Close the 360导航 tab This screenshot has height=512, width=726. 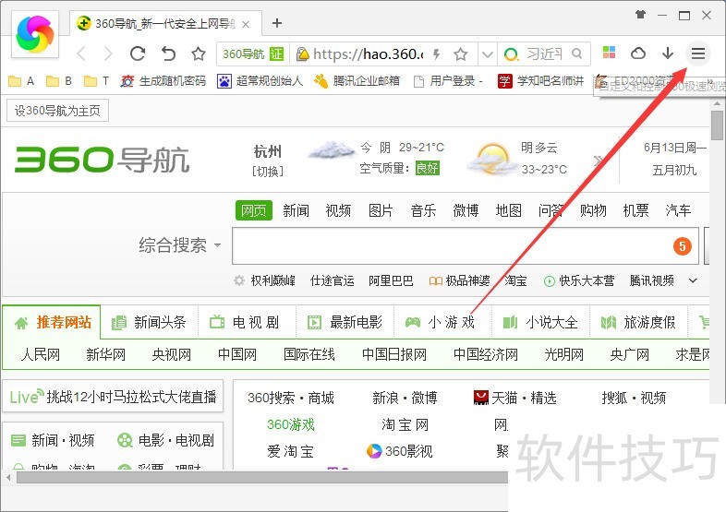click(246, 24)
